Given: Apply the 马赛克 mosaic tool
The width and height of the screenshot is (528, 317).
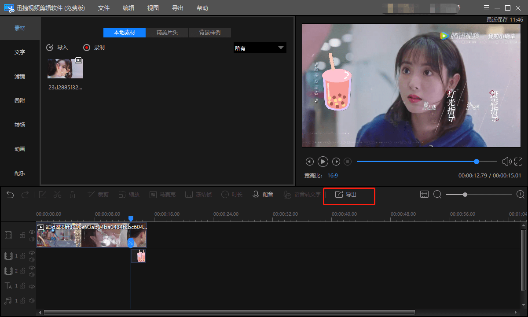Looking at the screenshot, I should [x=162, y=195].
